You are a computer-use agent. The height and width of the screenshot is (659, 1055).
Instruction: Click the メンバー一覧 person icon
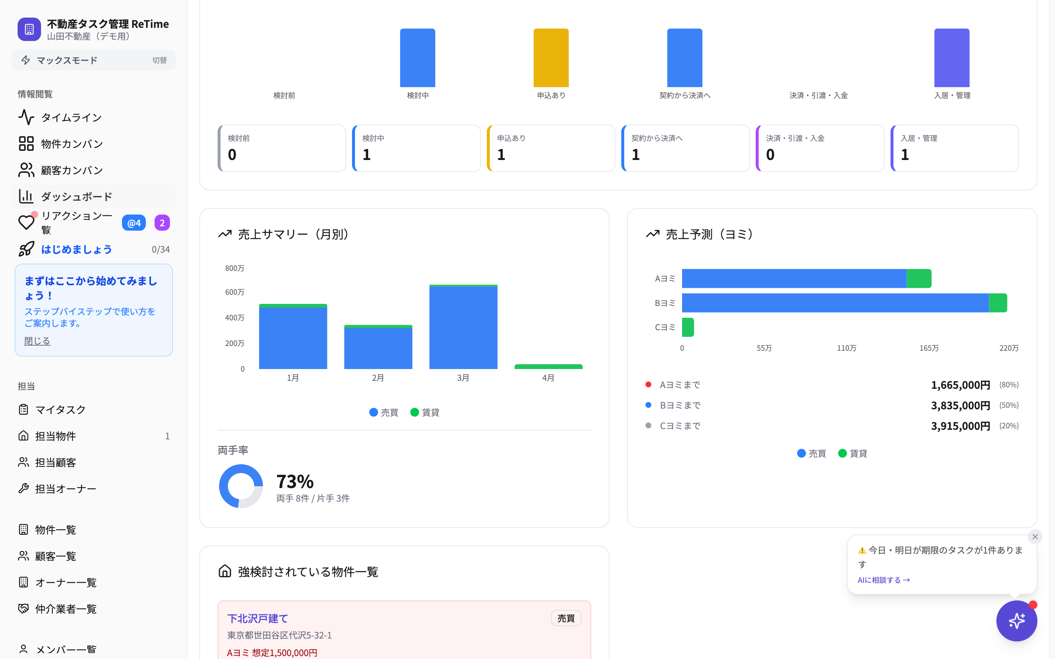[x=23, y=649]
